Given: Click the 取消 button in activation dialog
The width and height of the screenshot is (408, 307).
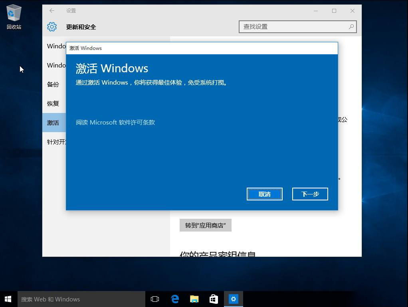Looking at the screenshot, I should [x=264, y=194].
